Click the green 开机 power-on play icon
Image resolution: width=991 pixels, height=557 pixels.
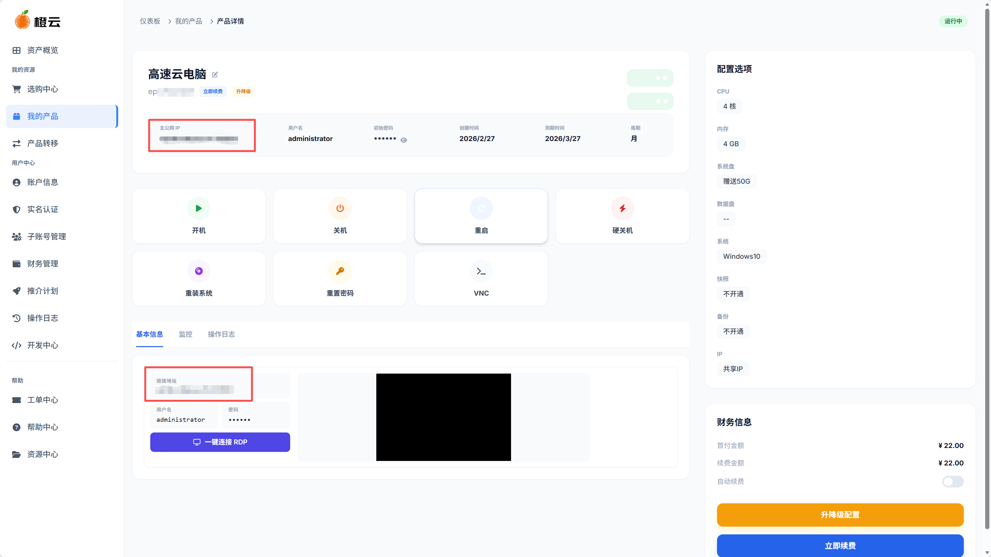click(x=199, y=208)
